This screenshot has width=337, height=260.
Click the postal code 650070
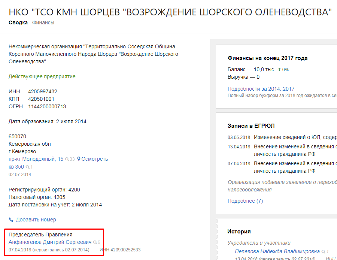click(x=17, y=137)
